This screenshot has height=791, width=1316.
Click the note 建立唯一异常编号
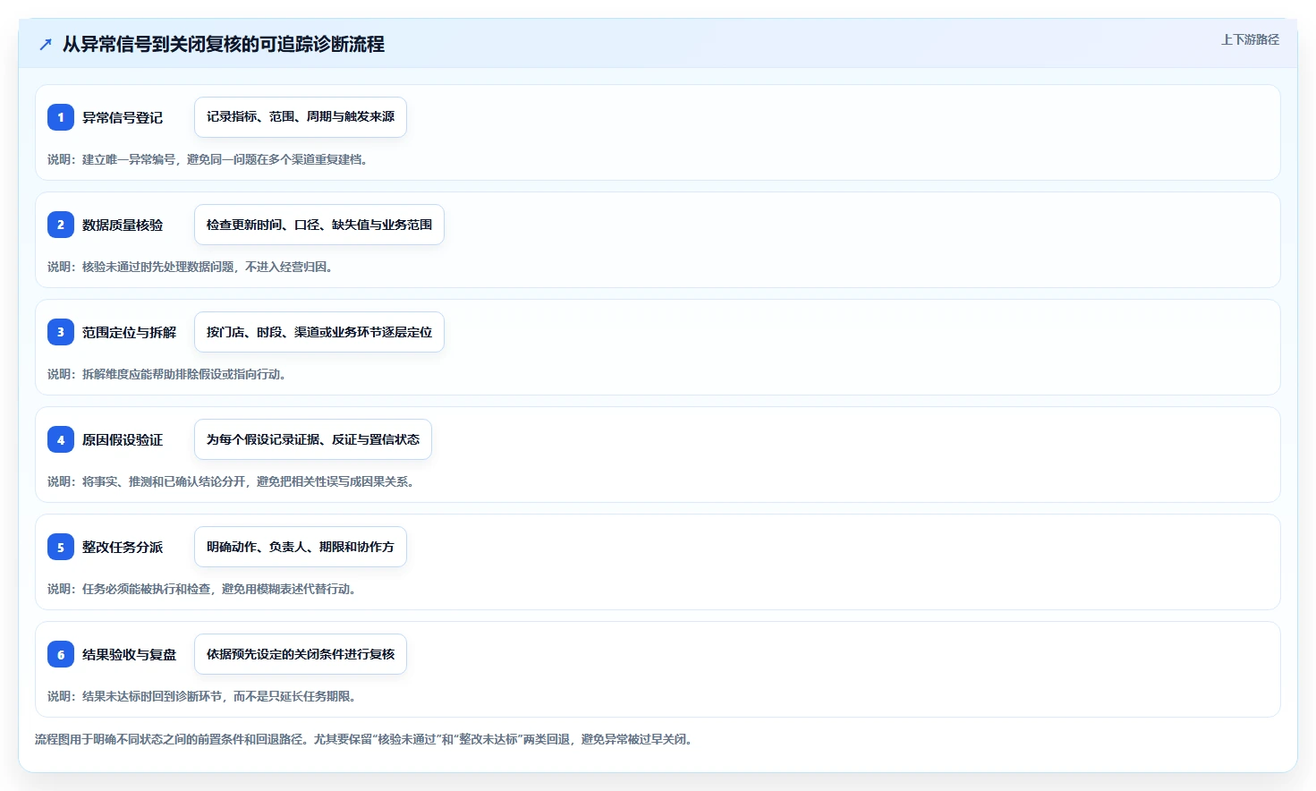click(129, 159)
